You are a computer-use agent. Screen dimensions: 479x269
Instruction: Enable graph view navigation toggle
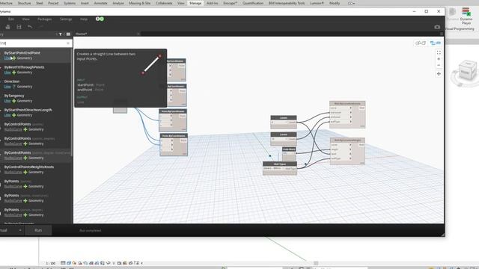[436, 43]
